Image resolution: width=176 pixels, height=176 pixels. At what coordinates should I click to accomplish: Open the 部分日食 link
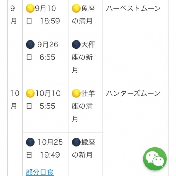click(x=40, y=172)
